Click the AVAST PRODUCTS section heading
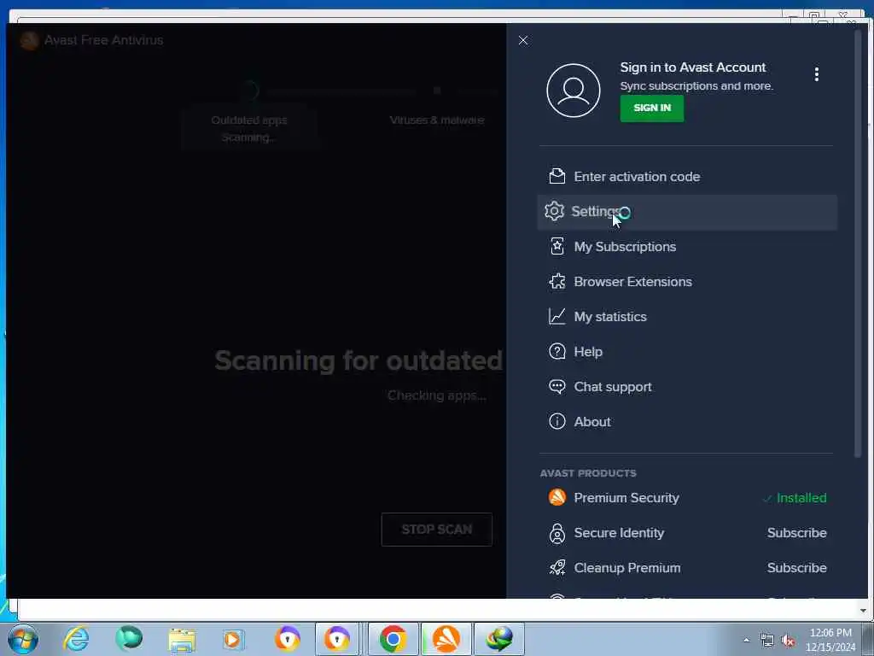This screenshot has height=656, width=874. pos(588,473)
